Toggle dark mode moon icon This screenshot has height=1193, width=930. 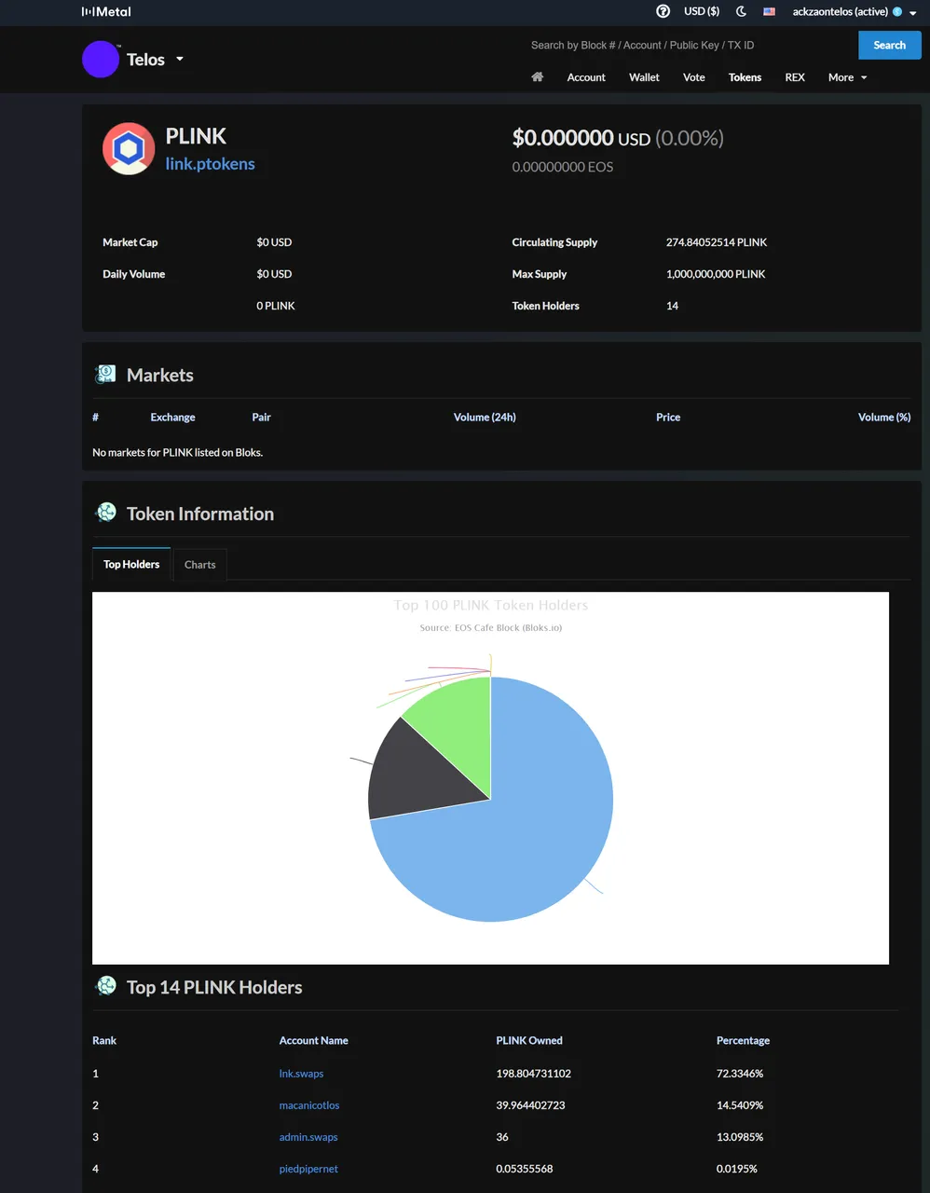click(x=741, y=11)
